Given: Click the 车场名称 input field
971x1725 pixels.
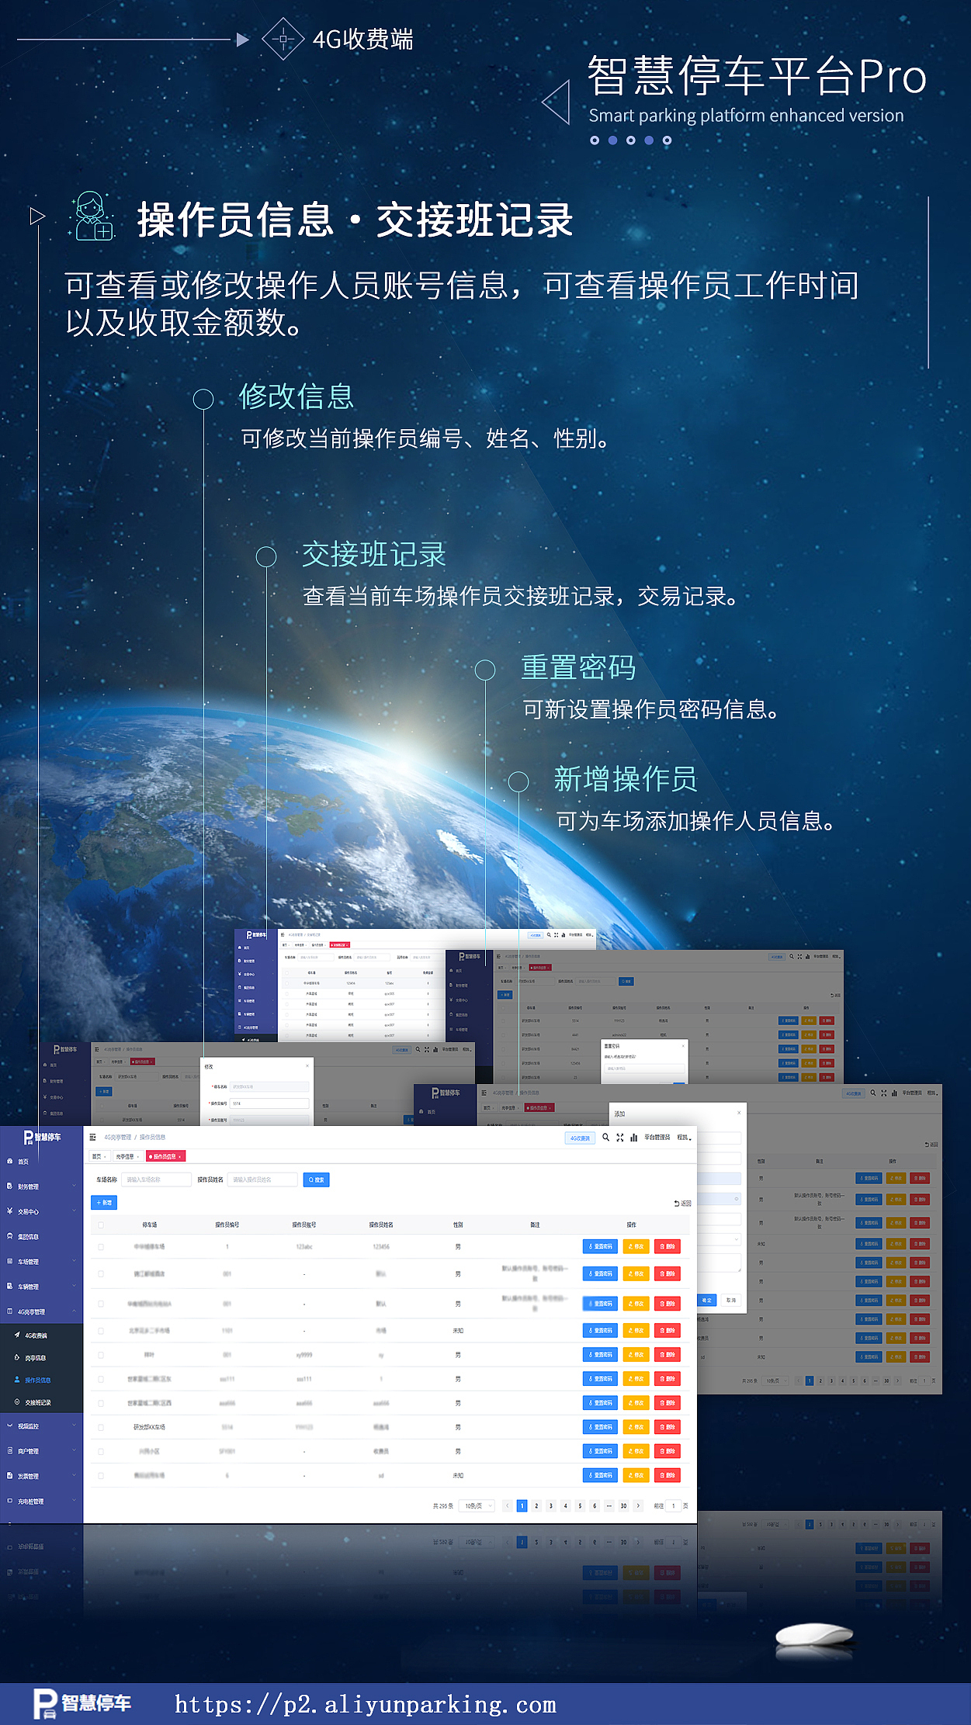Looking at the screenshot, I should (156, 1179).
